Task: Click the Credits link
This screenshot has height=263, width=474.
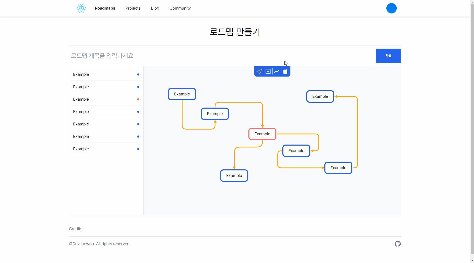Action: coord(75,229)
